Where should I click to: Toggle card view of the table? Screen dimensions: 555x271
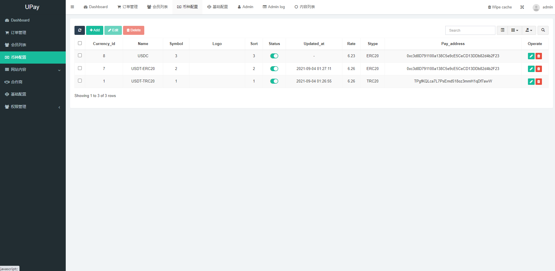click(502, 30)
